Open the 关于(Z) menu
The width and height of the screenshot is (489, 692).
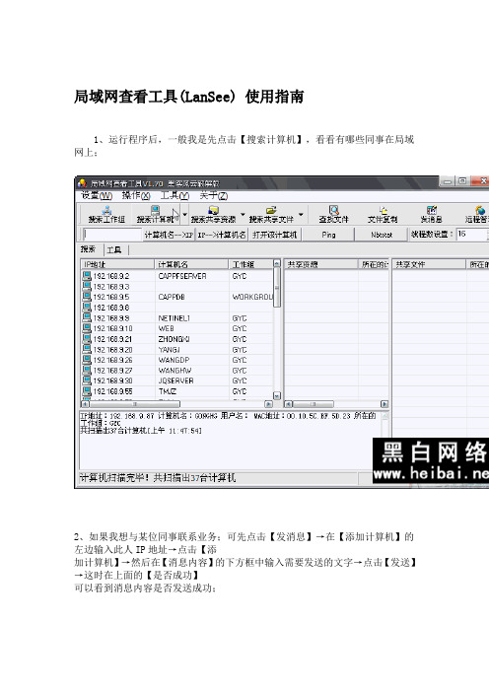coord(213,195)
